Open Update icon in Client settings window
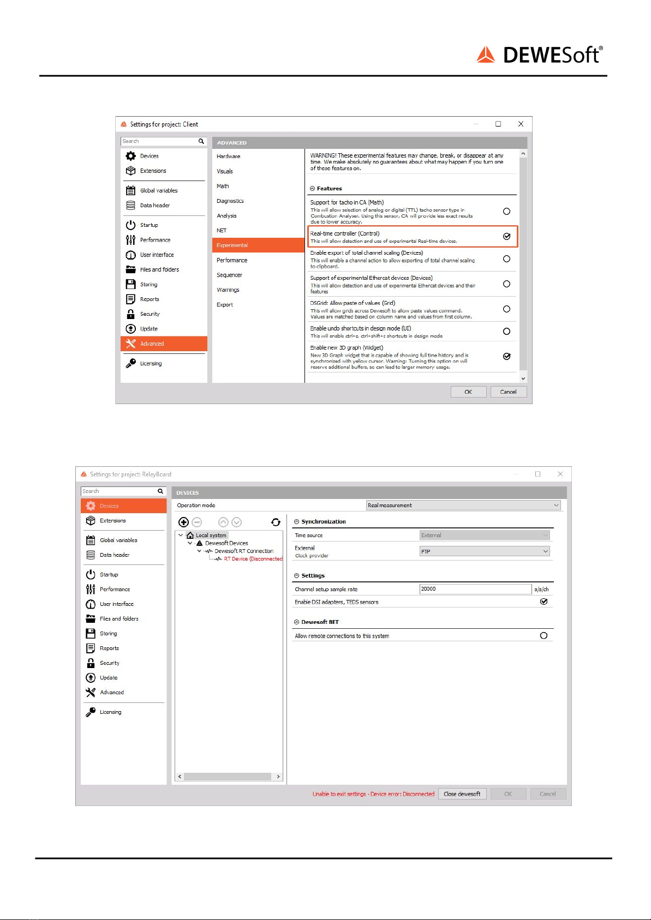Screen dimensions: 651x920 [130, 329]
